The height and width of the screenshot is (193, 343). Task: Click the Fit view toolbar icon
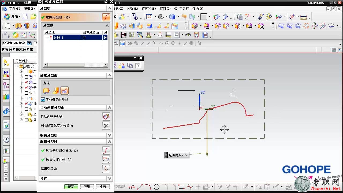149,17
